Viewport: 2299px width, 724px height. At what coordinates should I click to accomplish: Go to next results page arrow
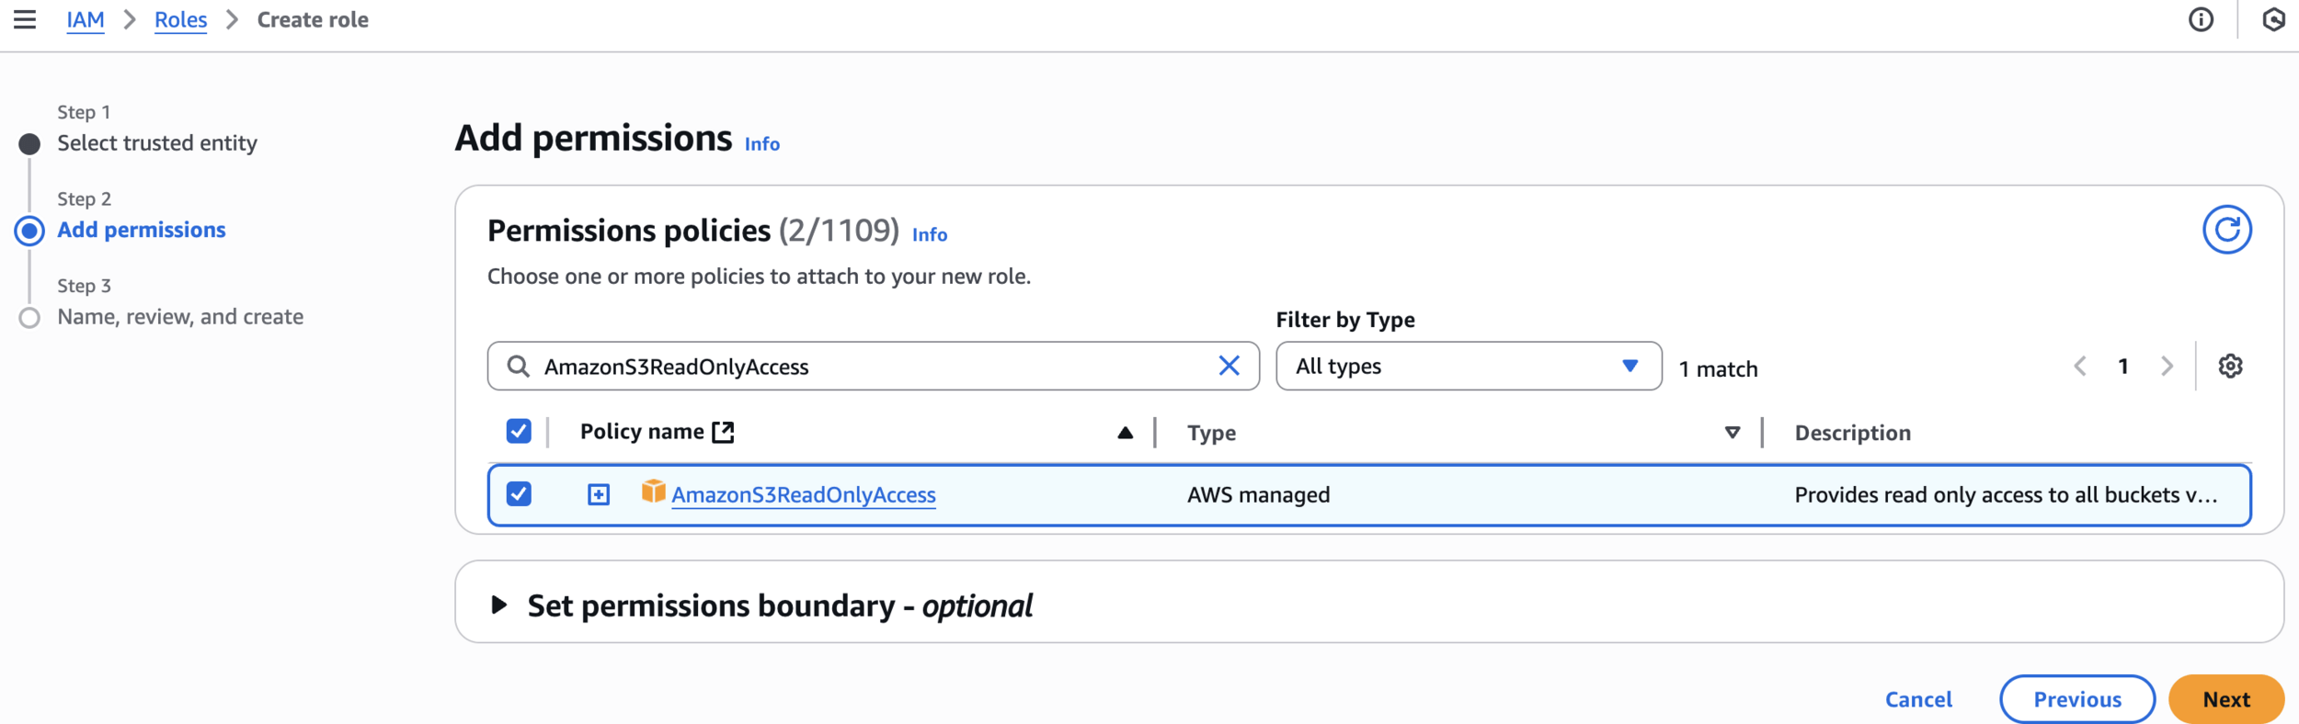coord(2167,366)
